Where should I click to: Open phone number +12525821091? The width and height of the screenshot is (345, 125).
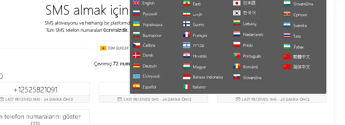(36, 90)
